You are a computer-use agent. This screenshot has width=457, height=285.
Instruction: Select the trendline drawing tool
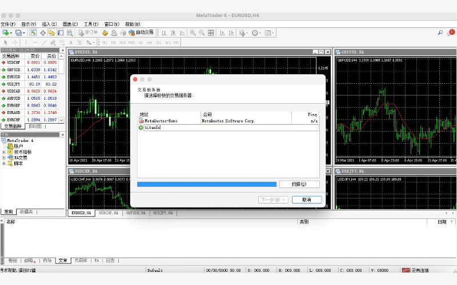pyautogui.click(x=44, y=42)
